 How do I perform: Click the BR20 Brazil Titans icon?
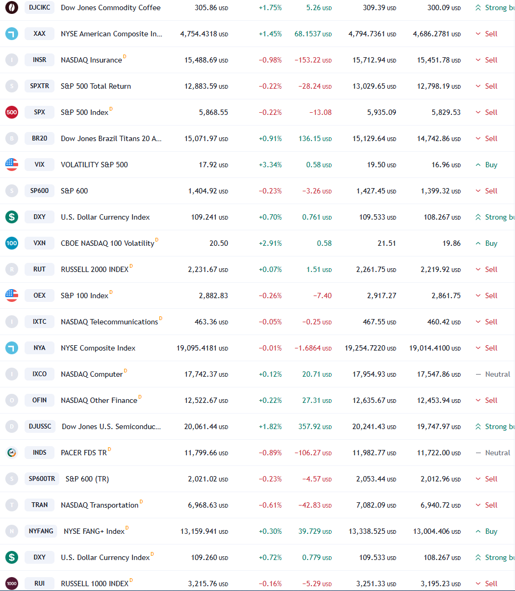tap(12, 138)
